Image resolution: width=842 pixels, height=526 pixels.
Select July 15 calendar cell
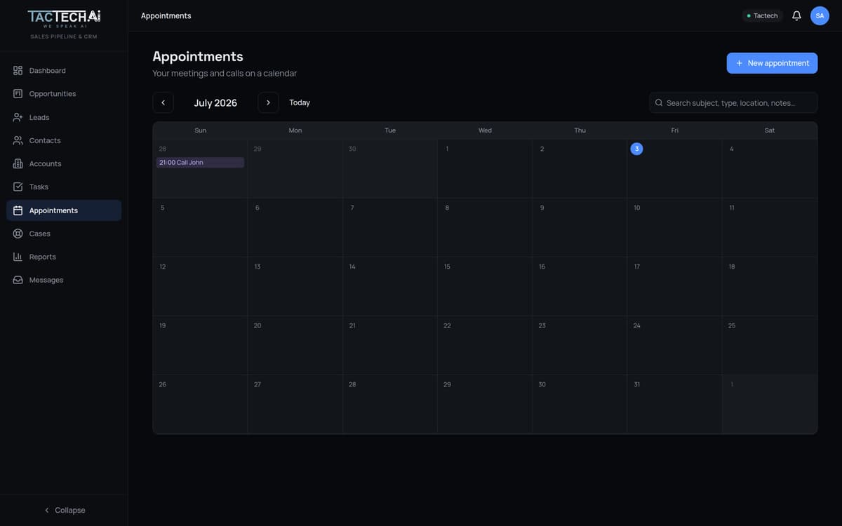point(485,286)
